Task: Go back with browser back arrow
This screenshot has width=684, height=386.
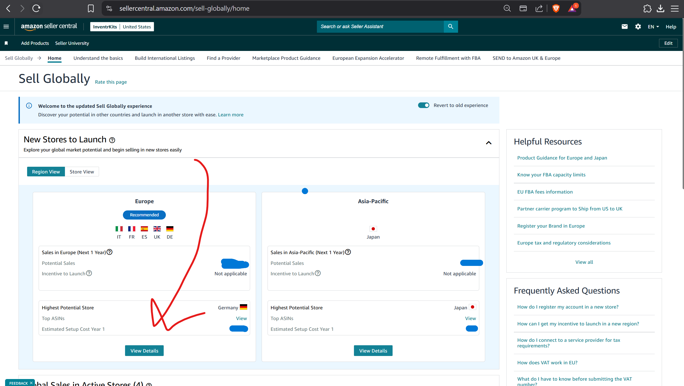Action: [9, 9]
